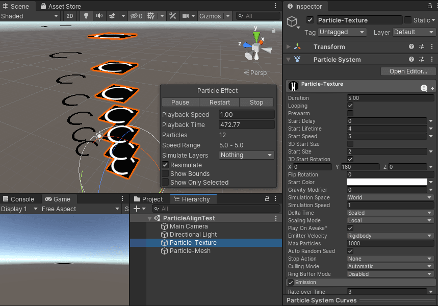Open Transform component help icon
This screenshot has width=438, height=306.
(x=411, y=47)
